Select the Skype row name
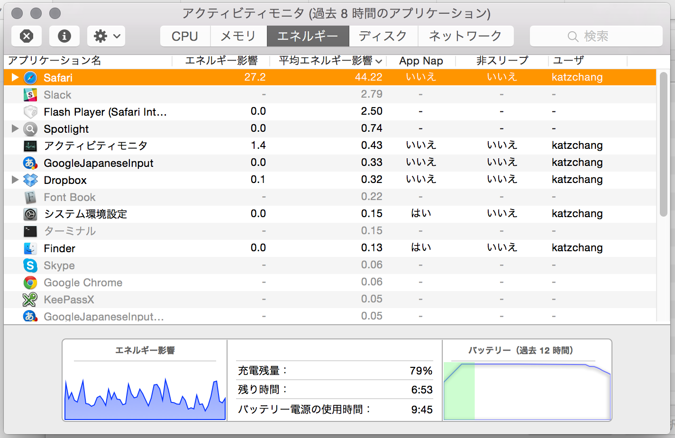This screenshot has height=438, width=675. tap(59, 265)
